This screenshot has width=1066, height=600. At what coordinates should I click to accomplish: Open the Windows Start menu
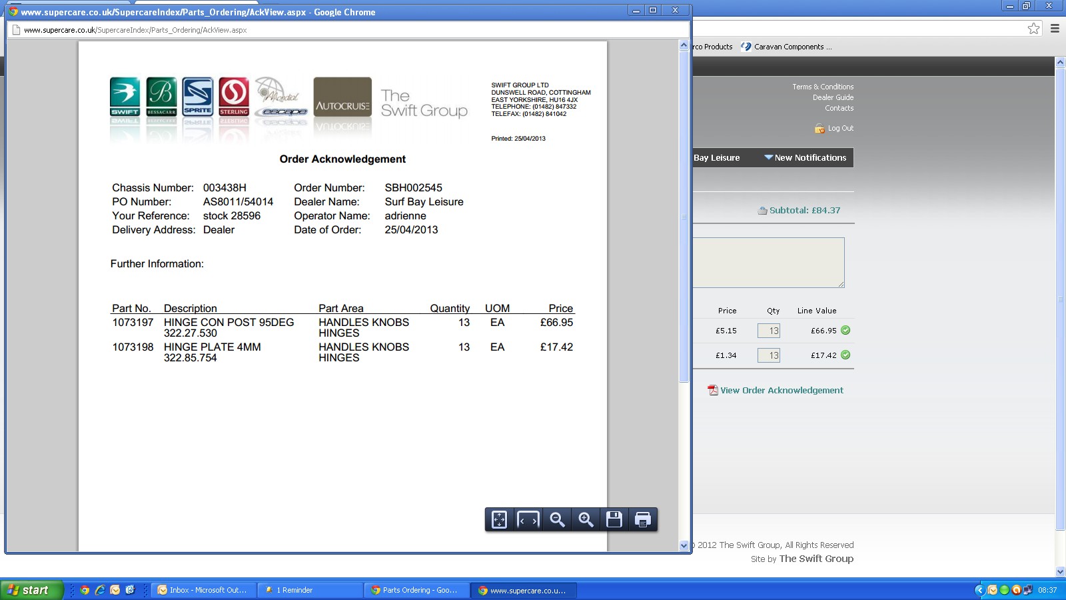(x=32, y=590)
